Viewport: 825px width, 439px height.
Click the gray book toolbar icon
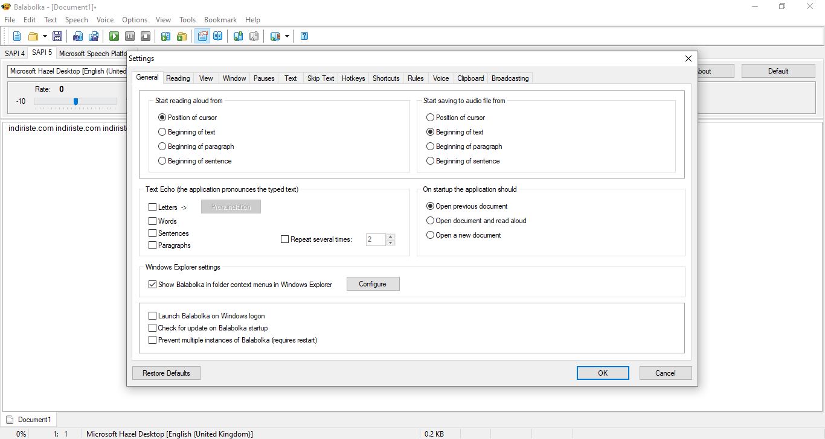coord(254,36)
